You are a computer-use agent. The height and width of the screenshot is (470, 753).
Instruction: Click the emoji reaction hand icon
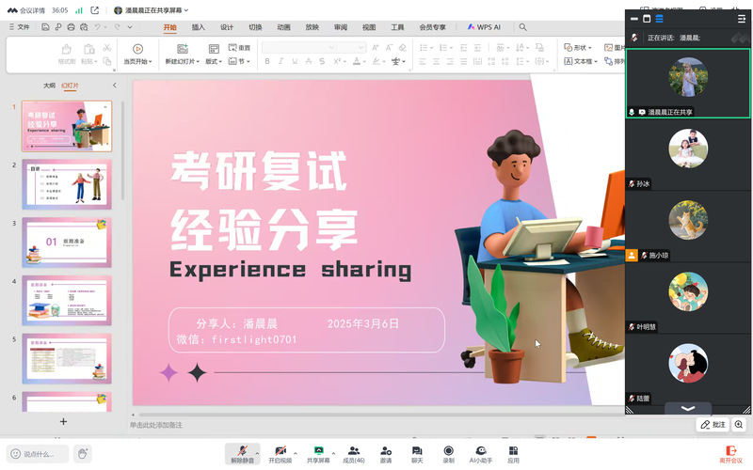84,454
